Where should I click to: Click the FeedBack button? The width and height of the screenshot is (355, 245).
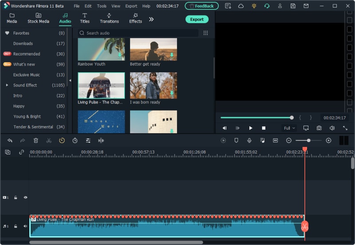pos(202,6)
